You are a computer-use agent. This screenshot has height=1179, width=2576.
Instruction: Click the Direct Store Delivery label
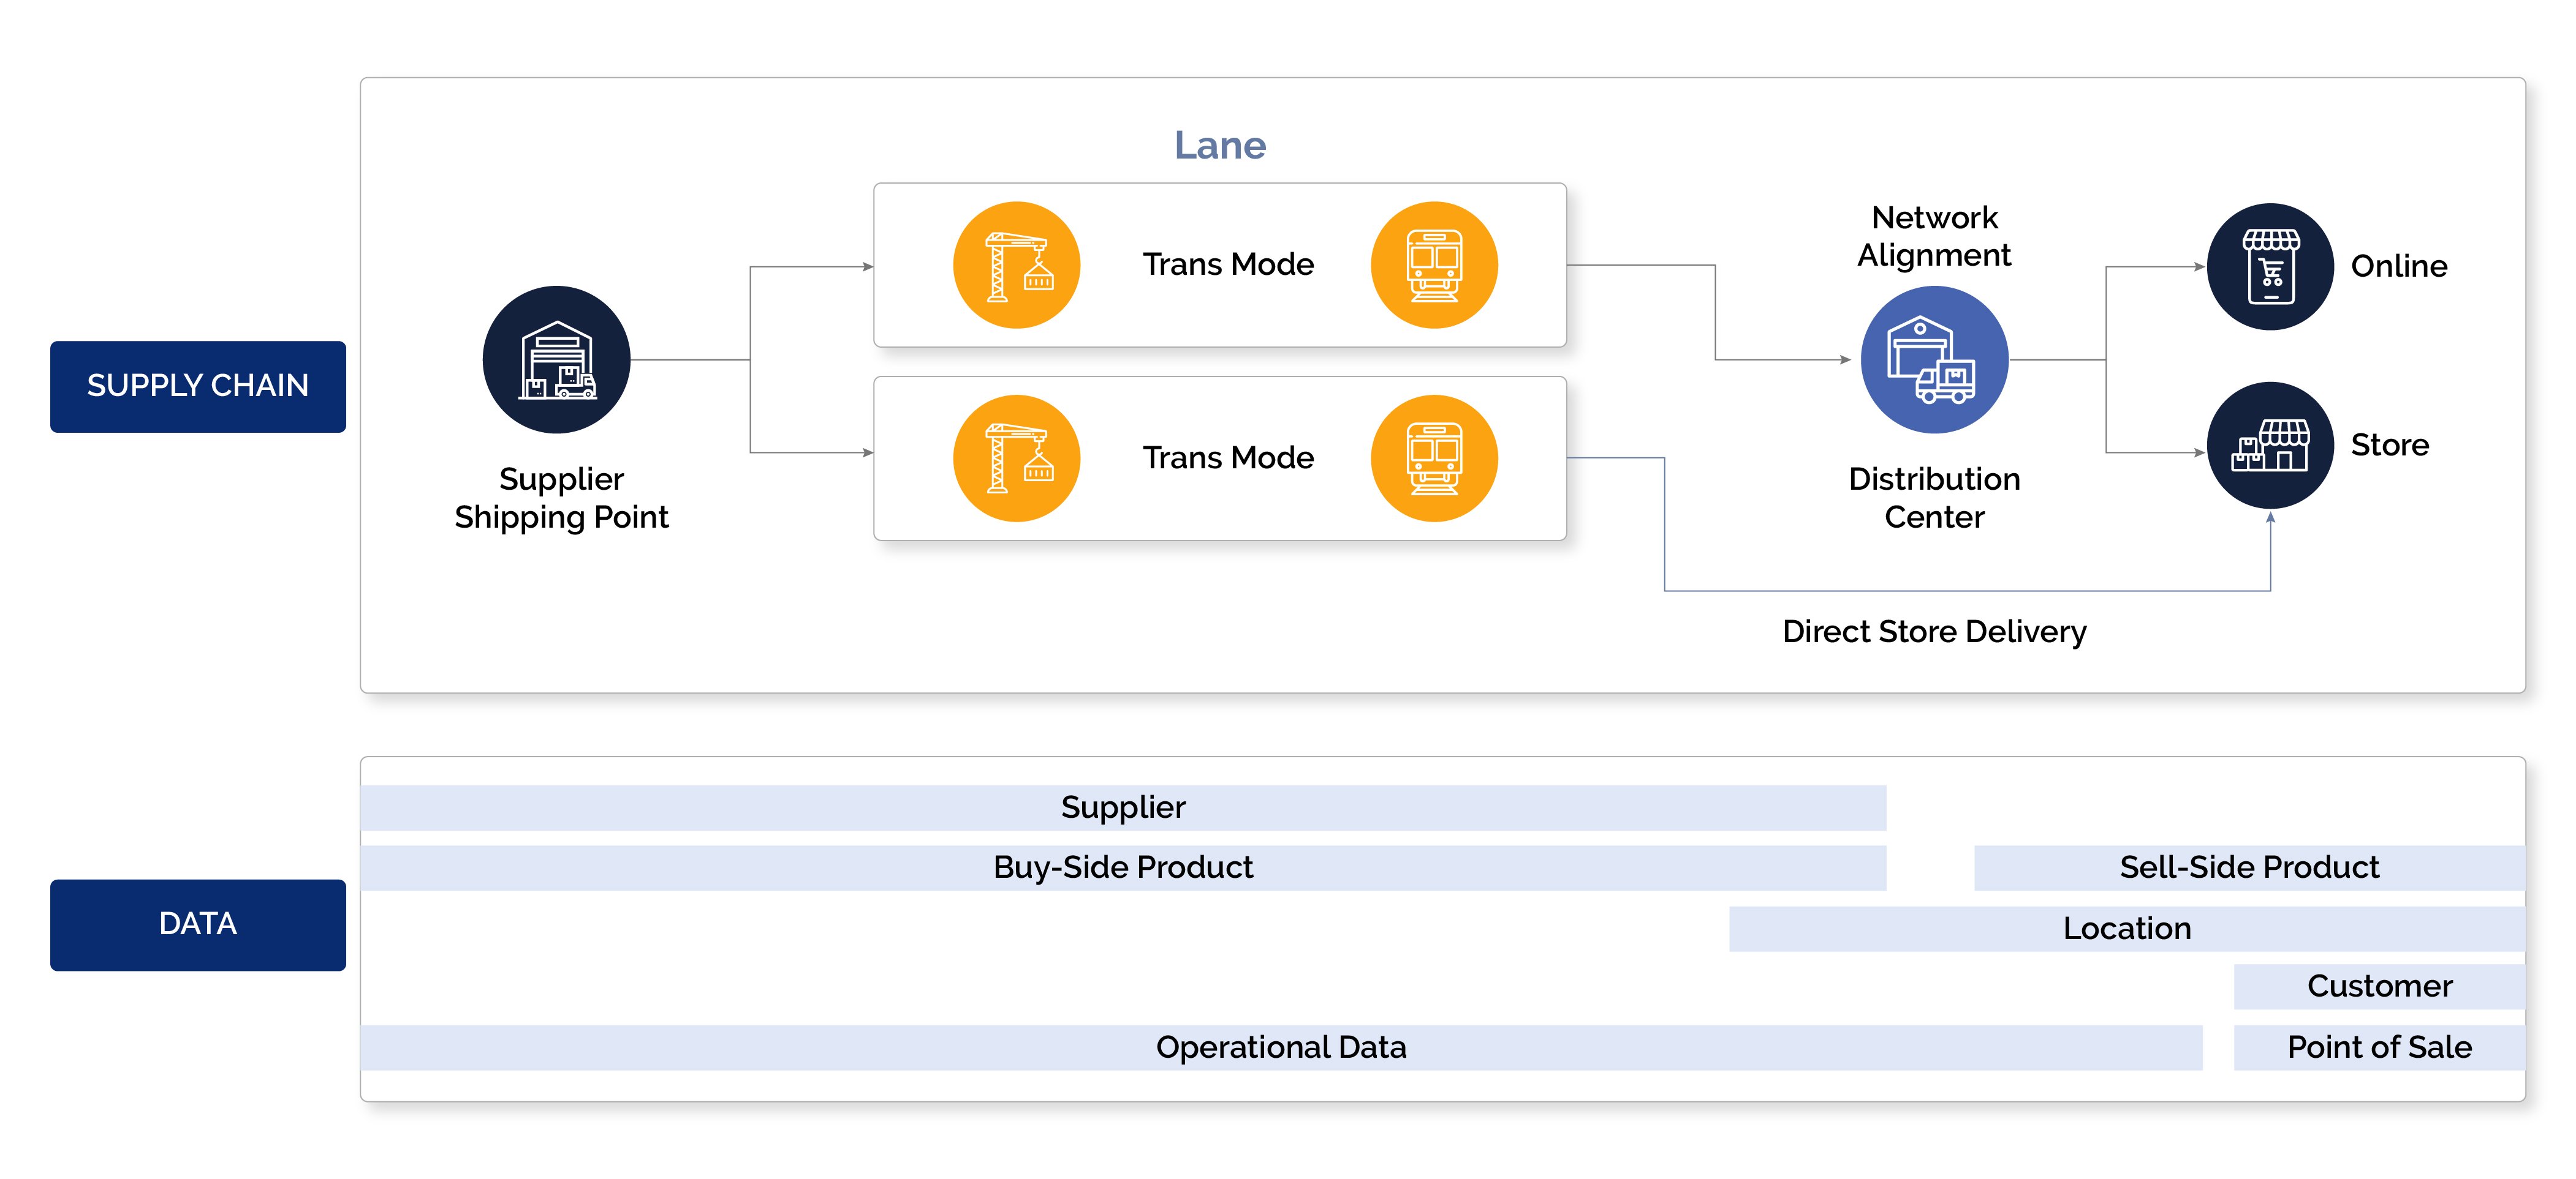(x=1934, y=632)
